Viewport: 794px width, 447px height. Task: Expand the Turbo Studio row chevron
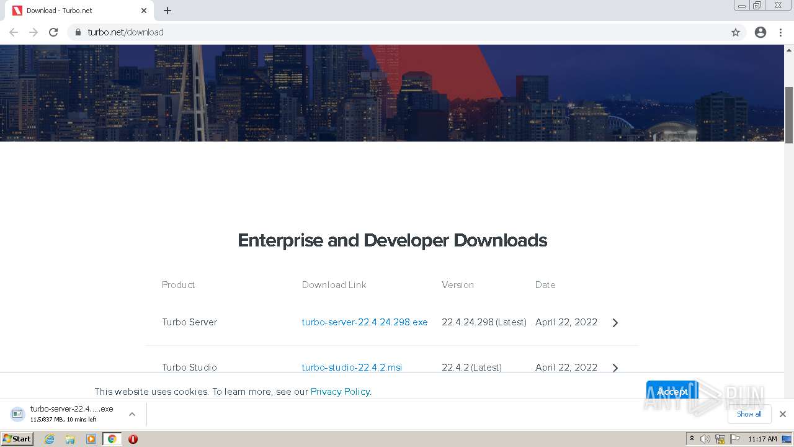coord(615,368)
